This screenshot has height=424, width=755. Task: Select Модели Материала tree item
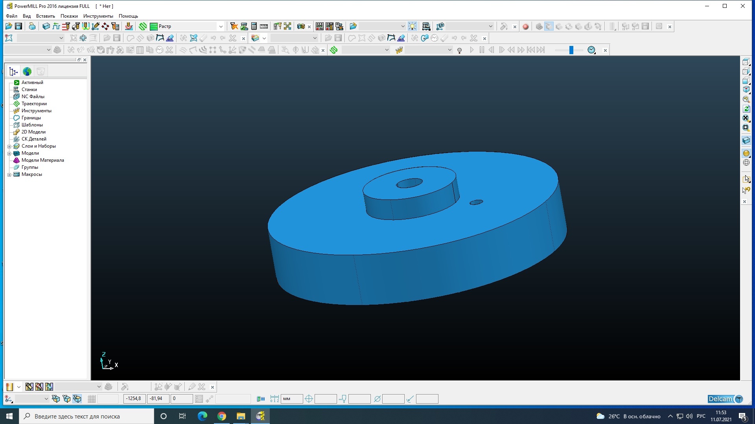(x=42, y=160)
